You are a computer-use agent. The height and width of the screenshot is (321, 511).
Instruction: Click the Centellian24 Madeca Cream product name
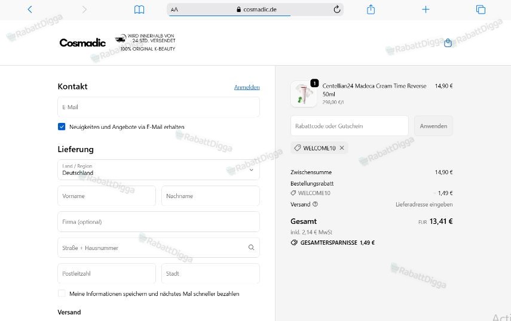pyautogui.click(x=375, y=89)
